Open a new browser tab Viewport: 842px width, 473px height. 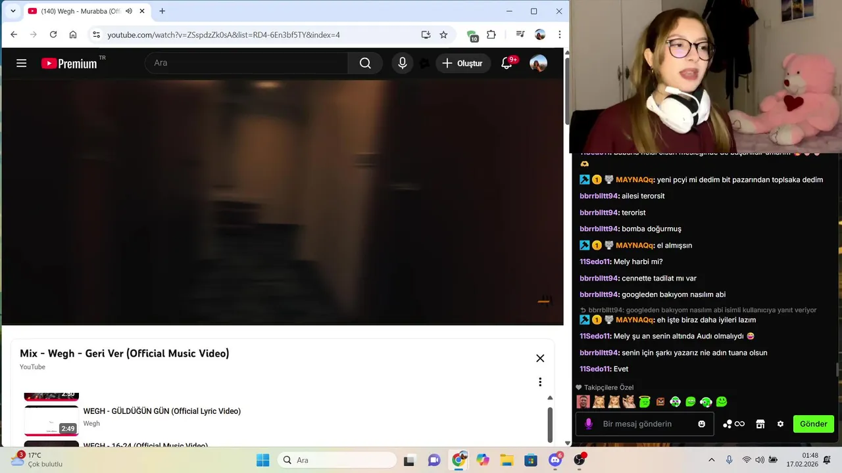[162, 11]
